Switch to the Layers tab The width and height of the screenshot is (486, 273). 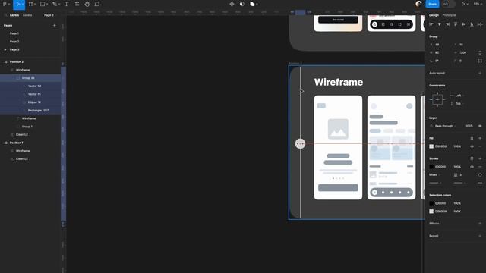click(x=14, y=15)
